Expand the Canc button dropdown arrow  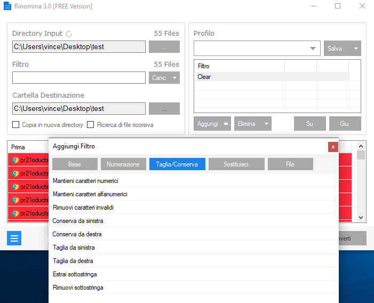[x=174, y=78]
